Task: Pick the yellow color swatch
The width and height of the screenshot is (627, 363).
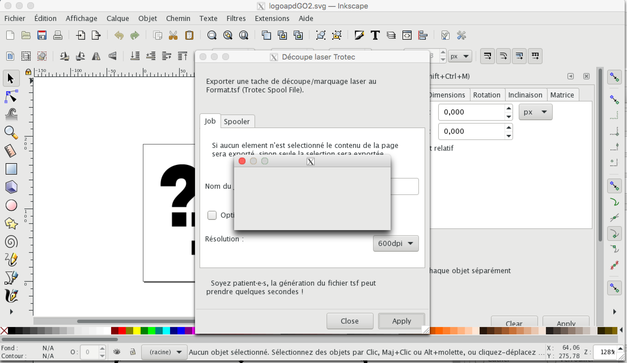Action: coord(137,330)
